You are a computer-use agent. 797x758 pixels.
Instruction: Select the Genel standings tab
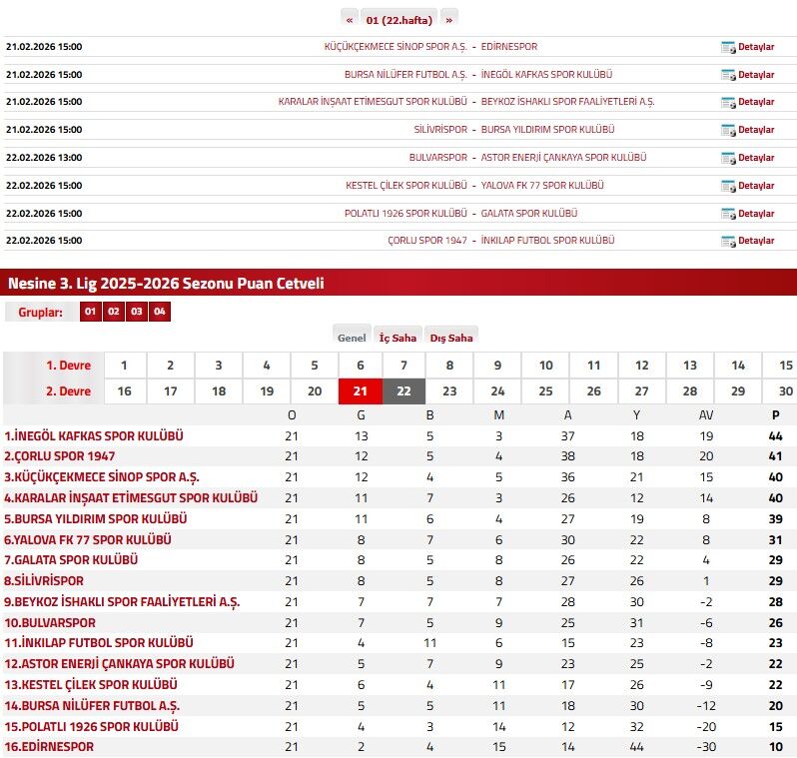[x=352, y=338]
